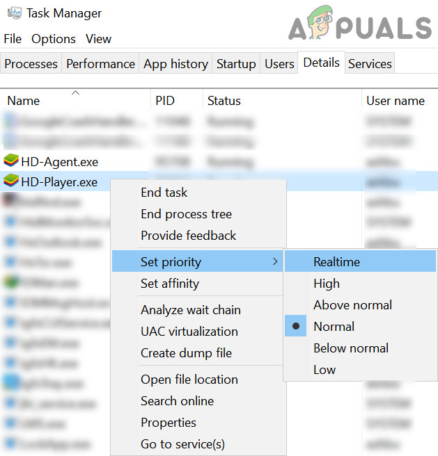This screenshot has width=438, height=456.
Task: Switch to the Startup tab
Action: [236, 63]
